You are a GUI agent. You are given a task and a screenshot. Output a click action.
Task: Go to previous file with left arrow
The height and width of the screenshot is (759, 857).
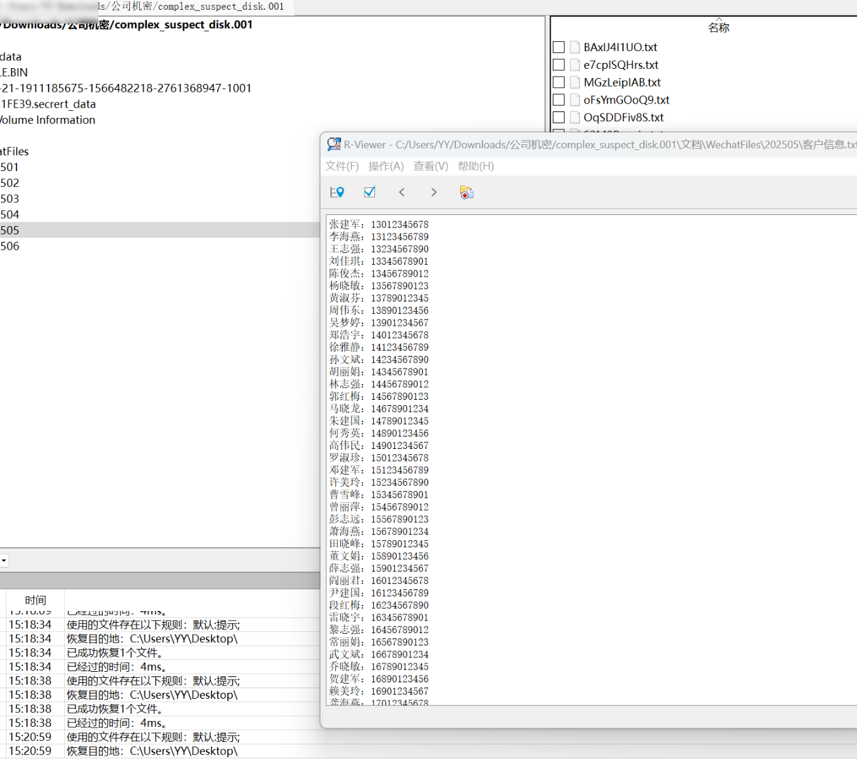402,192
